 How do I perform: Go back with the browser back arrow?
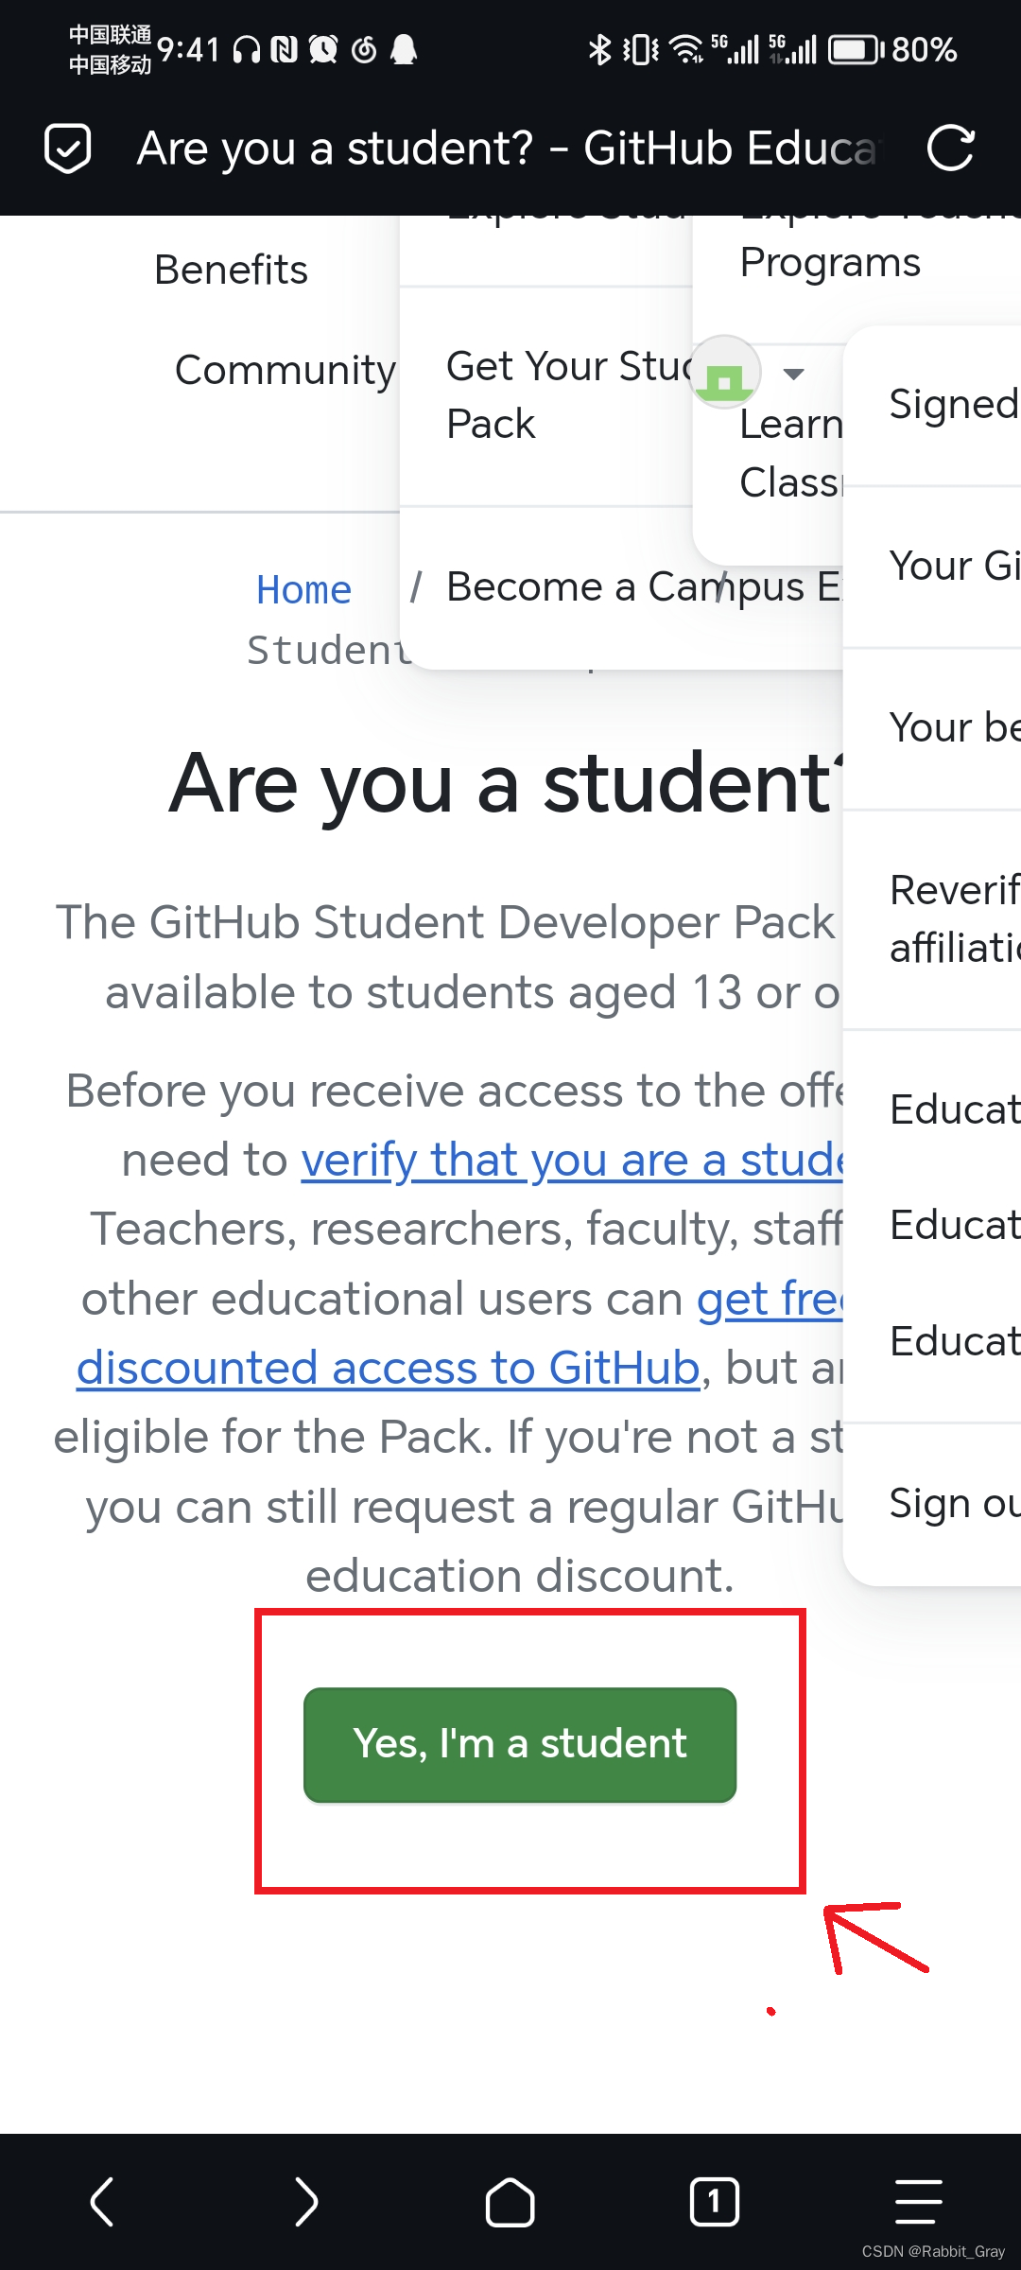point(102,2202)
